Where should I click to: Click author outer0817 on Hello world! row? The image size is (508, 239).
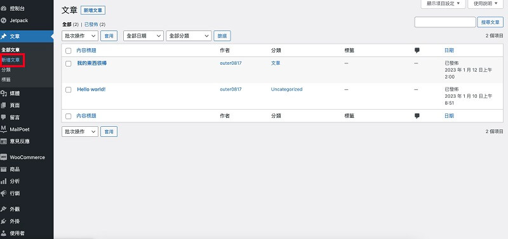231,89
